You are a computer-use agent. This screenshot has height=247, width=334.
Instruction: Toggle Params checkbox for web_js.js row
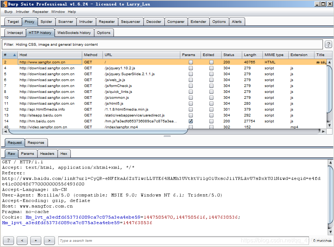tap(191, 80)
